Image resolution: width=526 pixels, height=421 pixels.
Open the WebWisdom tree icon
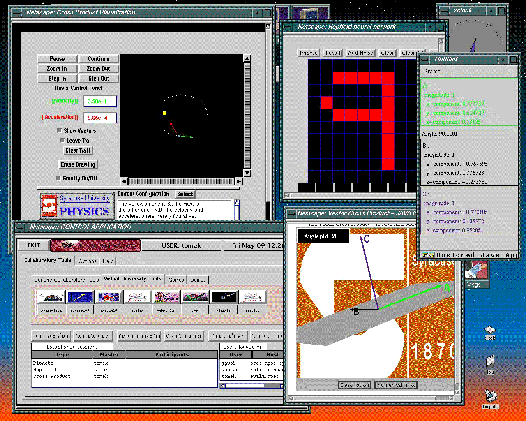click(166, 297)
